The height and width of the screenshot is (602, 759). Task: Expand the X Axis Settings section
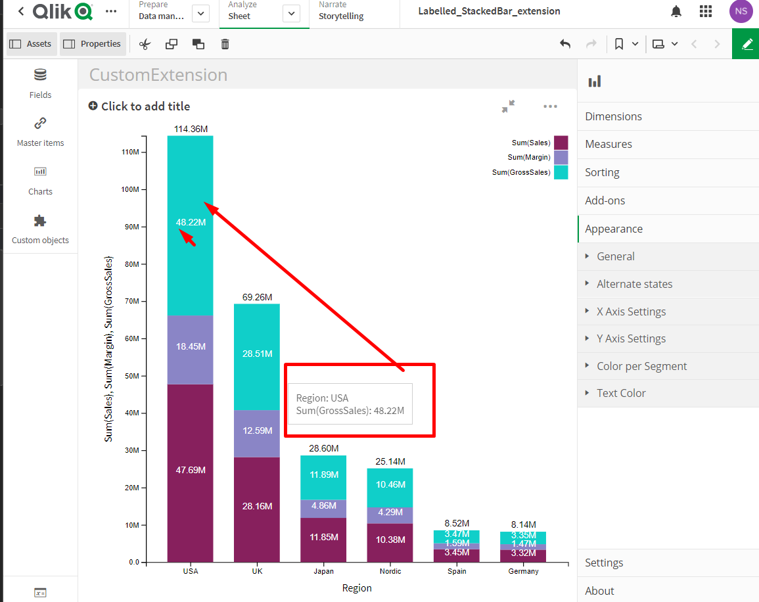tap(631, 312)
